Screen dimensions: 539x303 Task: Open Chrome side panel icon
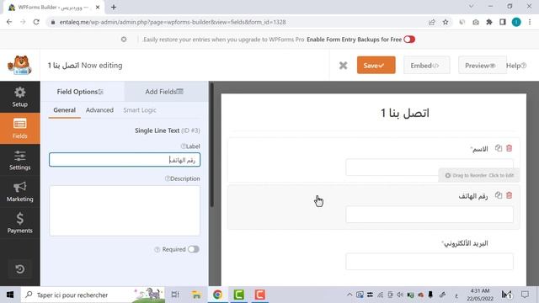point(503,22)
